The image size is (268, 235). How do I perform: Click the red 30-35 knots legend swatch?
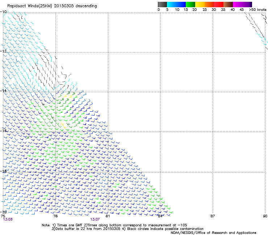[x=219, y=4]
